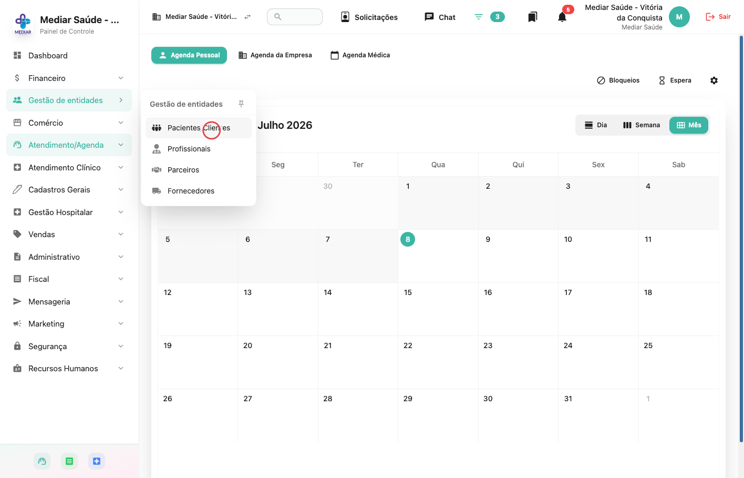This screenshot has height=478, width=744.
Task: Click the Bloqueios button
Action: 618,80
